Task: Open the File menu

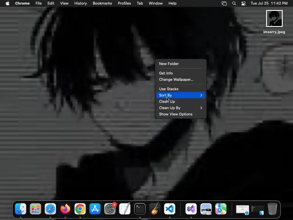Action: pyautogui.click(x=39, y=3)
